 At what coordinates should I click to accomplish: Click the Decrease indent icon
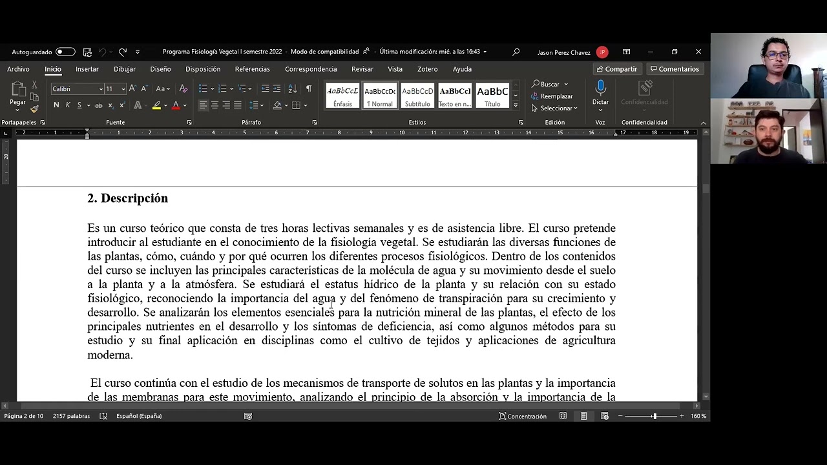[265, 88]
